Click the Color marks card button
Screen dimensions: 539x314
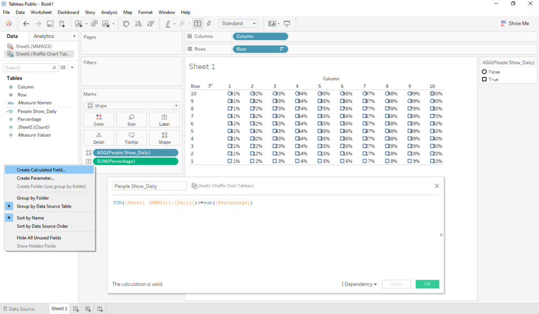coord(98,120)
